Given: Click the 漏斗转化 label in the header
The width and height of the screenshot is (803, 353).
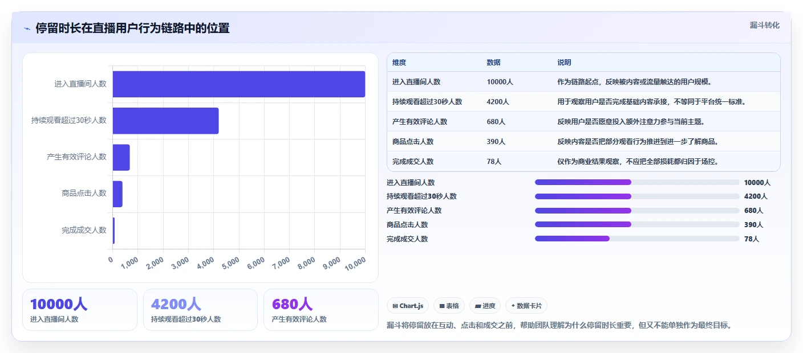Looking at the screenshot, I should pos(764,25).
